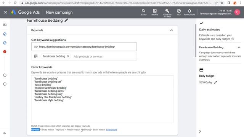Click the Daily budget card icon

(x=201, y=70)
